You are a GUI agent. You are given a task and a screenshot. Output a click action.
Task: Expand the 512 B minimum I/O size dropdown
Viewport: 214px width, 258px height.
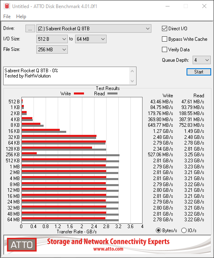[x=52, y=39]
